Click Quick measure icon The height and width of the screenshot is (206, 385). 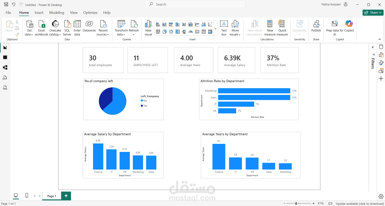pyautogui.click(x=282, y=24)
